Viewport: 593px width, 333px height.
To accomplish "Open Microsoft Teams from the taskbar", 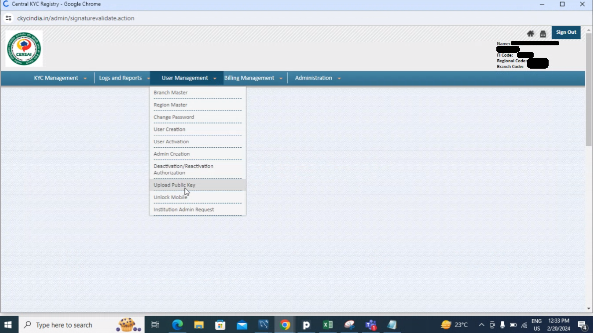I will 371,325.
